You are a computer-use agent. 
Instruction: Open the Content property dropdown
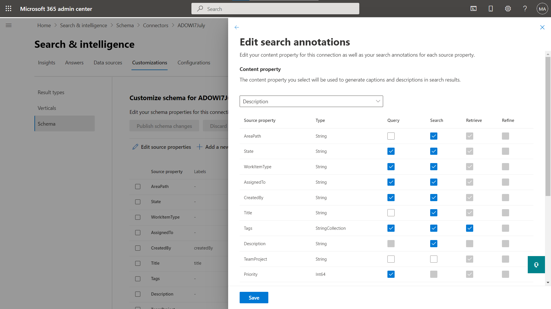311,101
